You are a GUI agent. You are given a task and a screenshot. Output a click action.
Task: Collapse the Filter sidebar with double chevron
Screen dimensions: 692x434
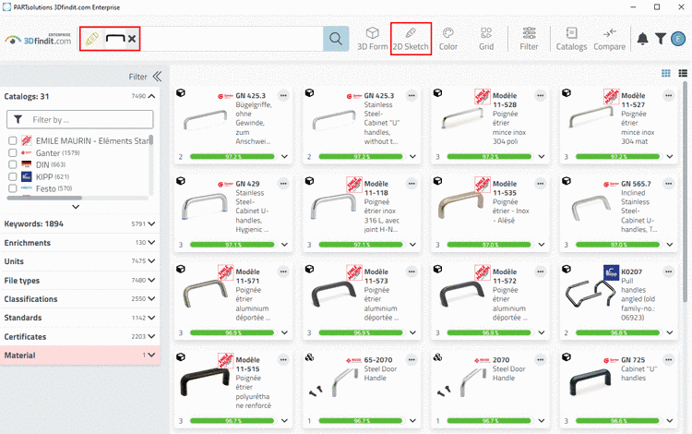[x=157, y=77]
